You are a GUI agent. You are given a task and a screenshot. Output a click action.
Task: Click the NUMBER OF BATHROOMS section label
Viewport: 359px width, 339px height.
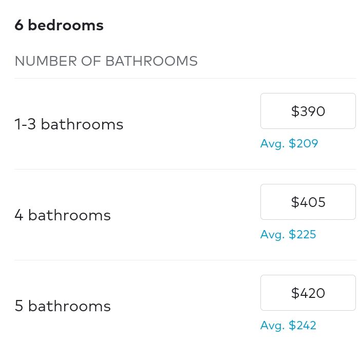[106, 61]
